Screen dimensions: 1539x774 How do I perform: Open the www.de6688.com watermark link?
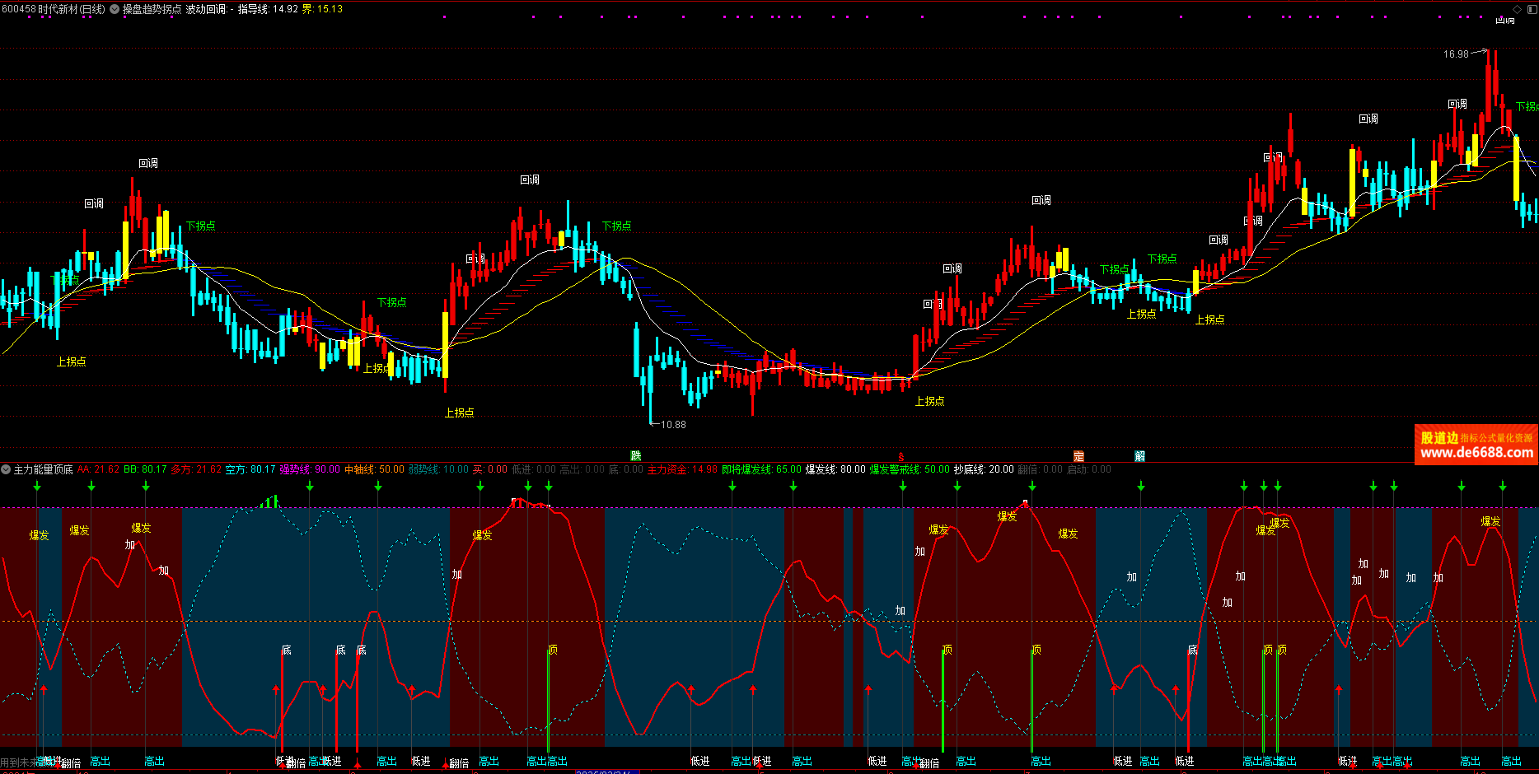pyautogui.click(x=1476, y=452)
